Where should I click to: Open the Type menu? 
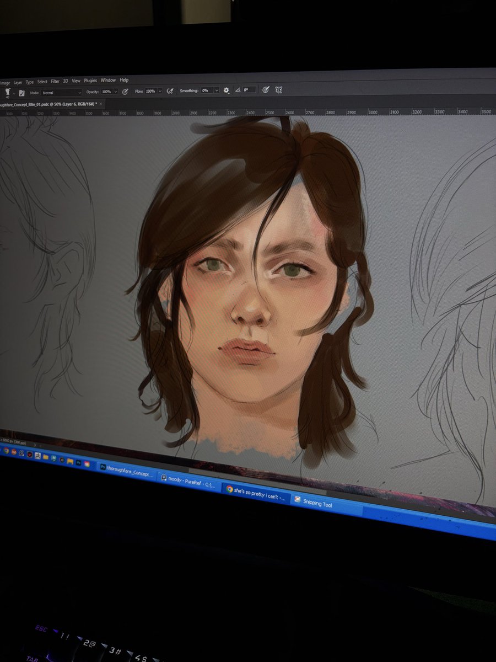30,82
